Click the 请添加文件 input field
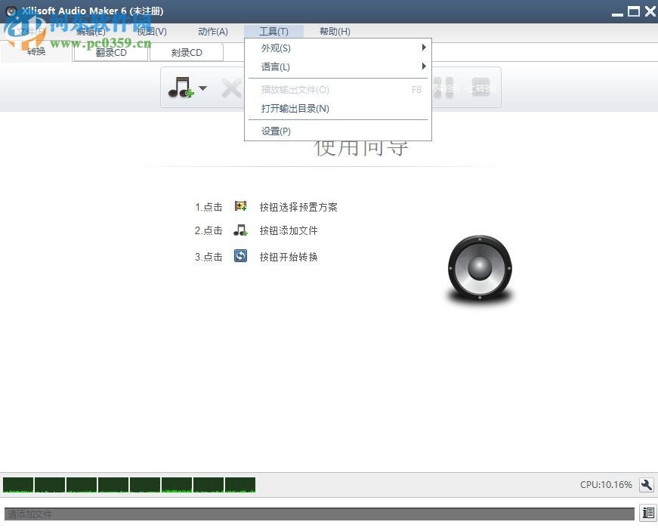 click(x=151, y=513)
